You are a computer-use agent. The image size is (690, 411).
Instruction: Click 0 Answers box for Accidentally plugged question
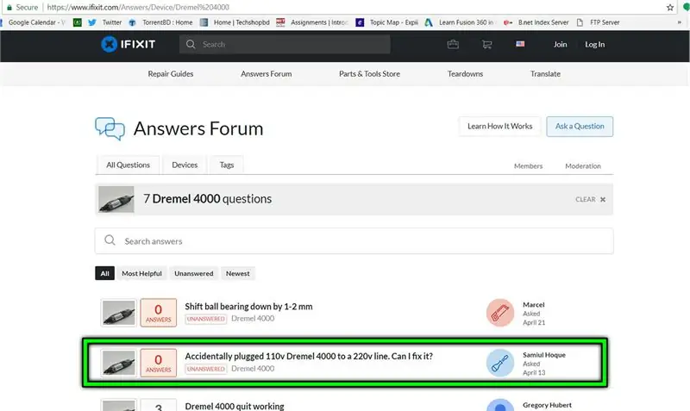pyautogui.click(x=159, y=363)
